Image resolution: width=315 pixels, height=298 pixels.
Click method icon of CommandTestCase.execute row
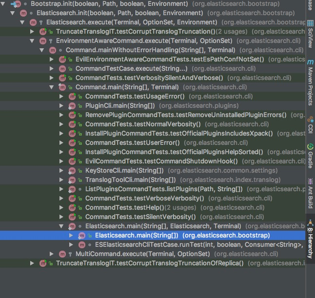62,68
